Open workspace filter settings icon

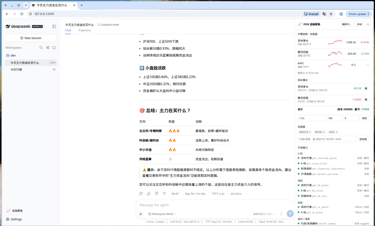[48, 48]
